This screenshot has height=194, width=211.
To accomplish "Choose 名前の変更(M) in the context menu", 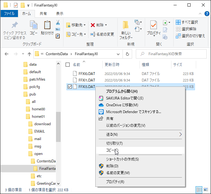I will pos(140,173).
